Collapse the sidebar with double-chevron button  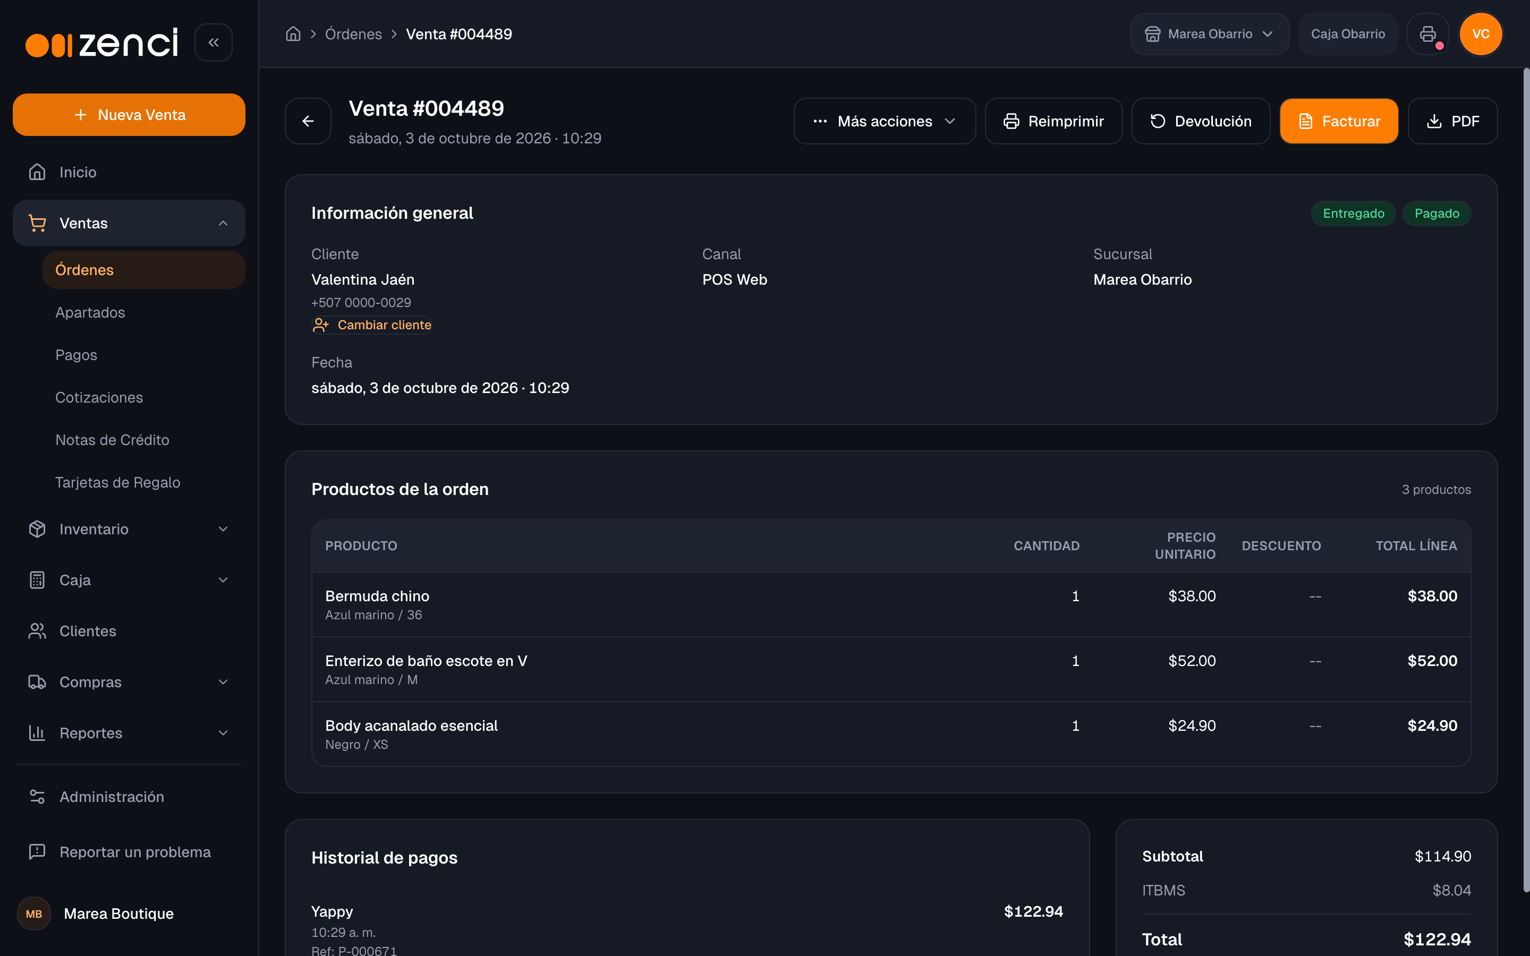tap(213, 42)
